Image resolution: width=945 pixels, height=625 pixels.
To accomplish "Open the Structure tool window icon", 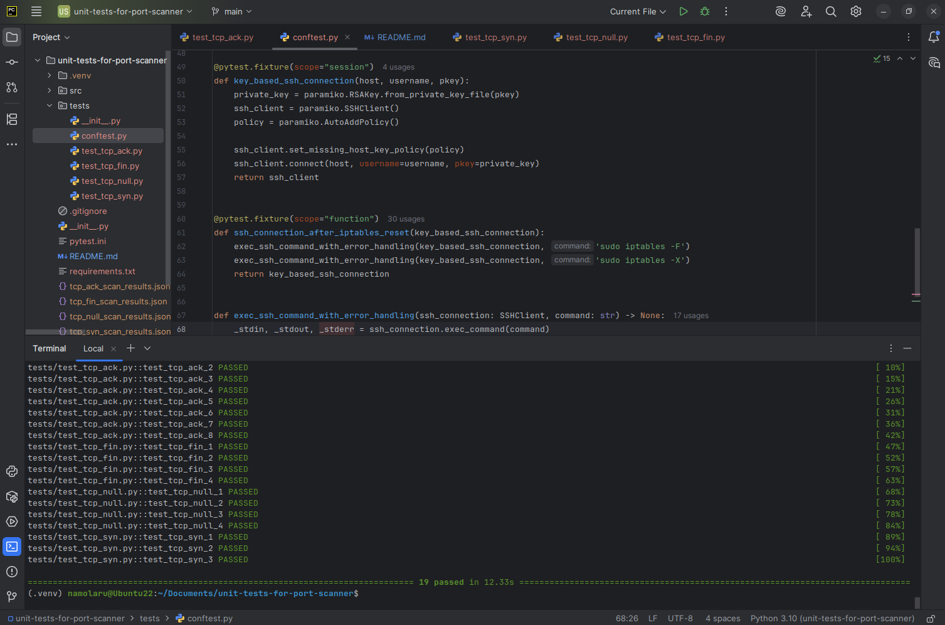I will coord(12,119).
